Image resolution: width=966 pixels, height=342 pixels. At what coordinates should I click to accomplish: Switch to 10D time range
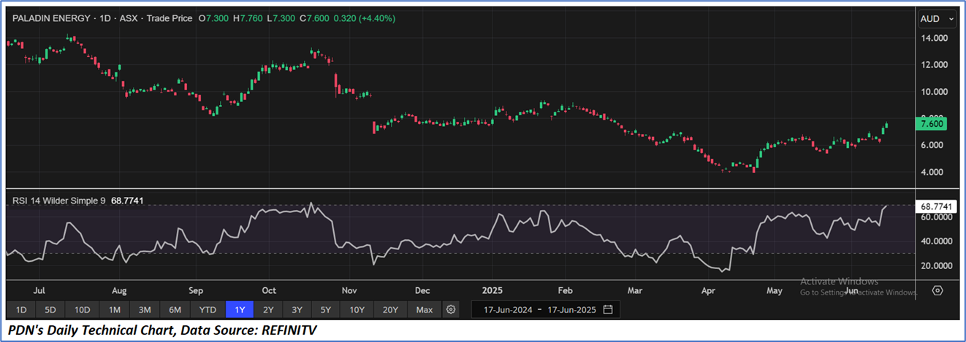pyautogui.click(x=82, y=309)
